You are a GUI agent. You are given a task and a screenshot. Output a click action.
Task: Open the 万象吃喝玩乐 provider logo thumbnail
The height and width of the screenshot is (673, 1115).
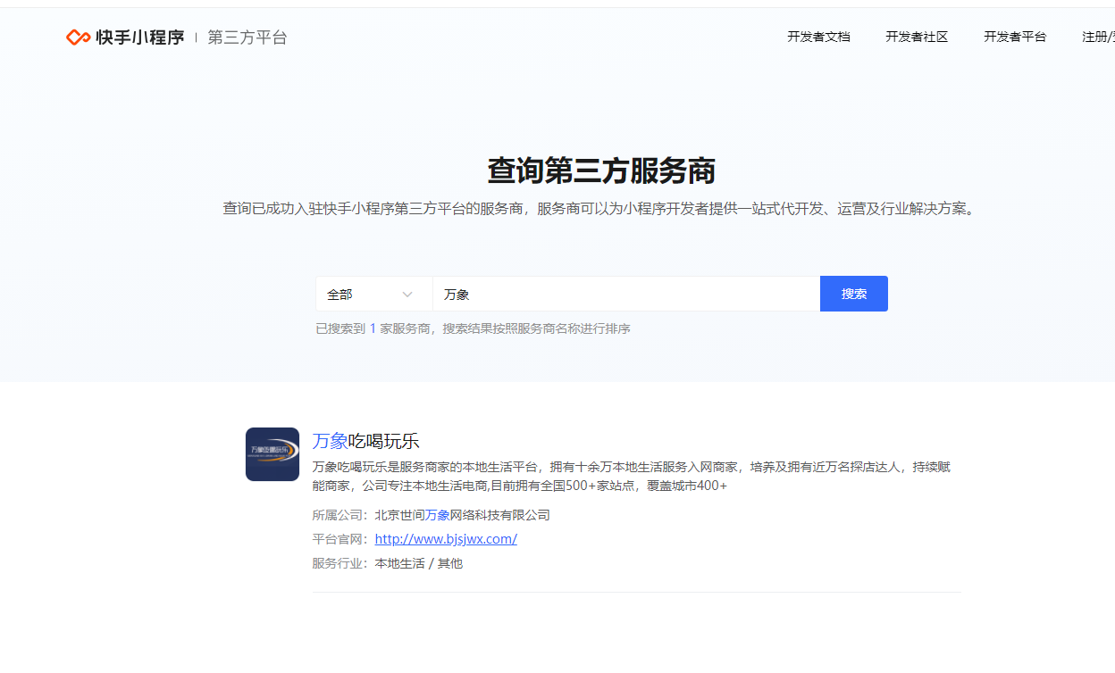tap(272, 454)
